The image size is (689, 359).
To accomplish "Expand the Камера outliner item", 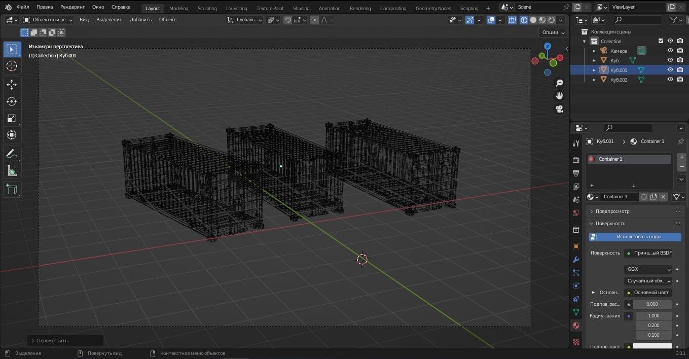I will click(594, 51).
